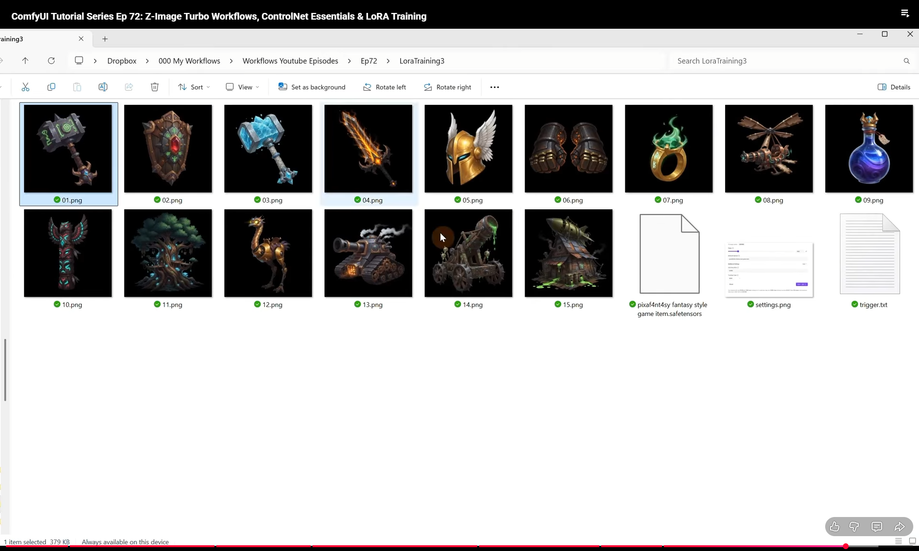Open a new tab with the plus button

pos(105,39)
